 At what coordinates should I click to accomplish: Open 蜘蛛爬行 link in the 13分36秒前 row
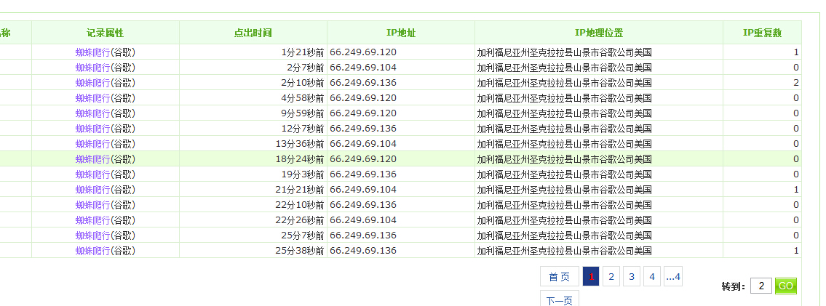pyautogui.click(x=92, y=143)
